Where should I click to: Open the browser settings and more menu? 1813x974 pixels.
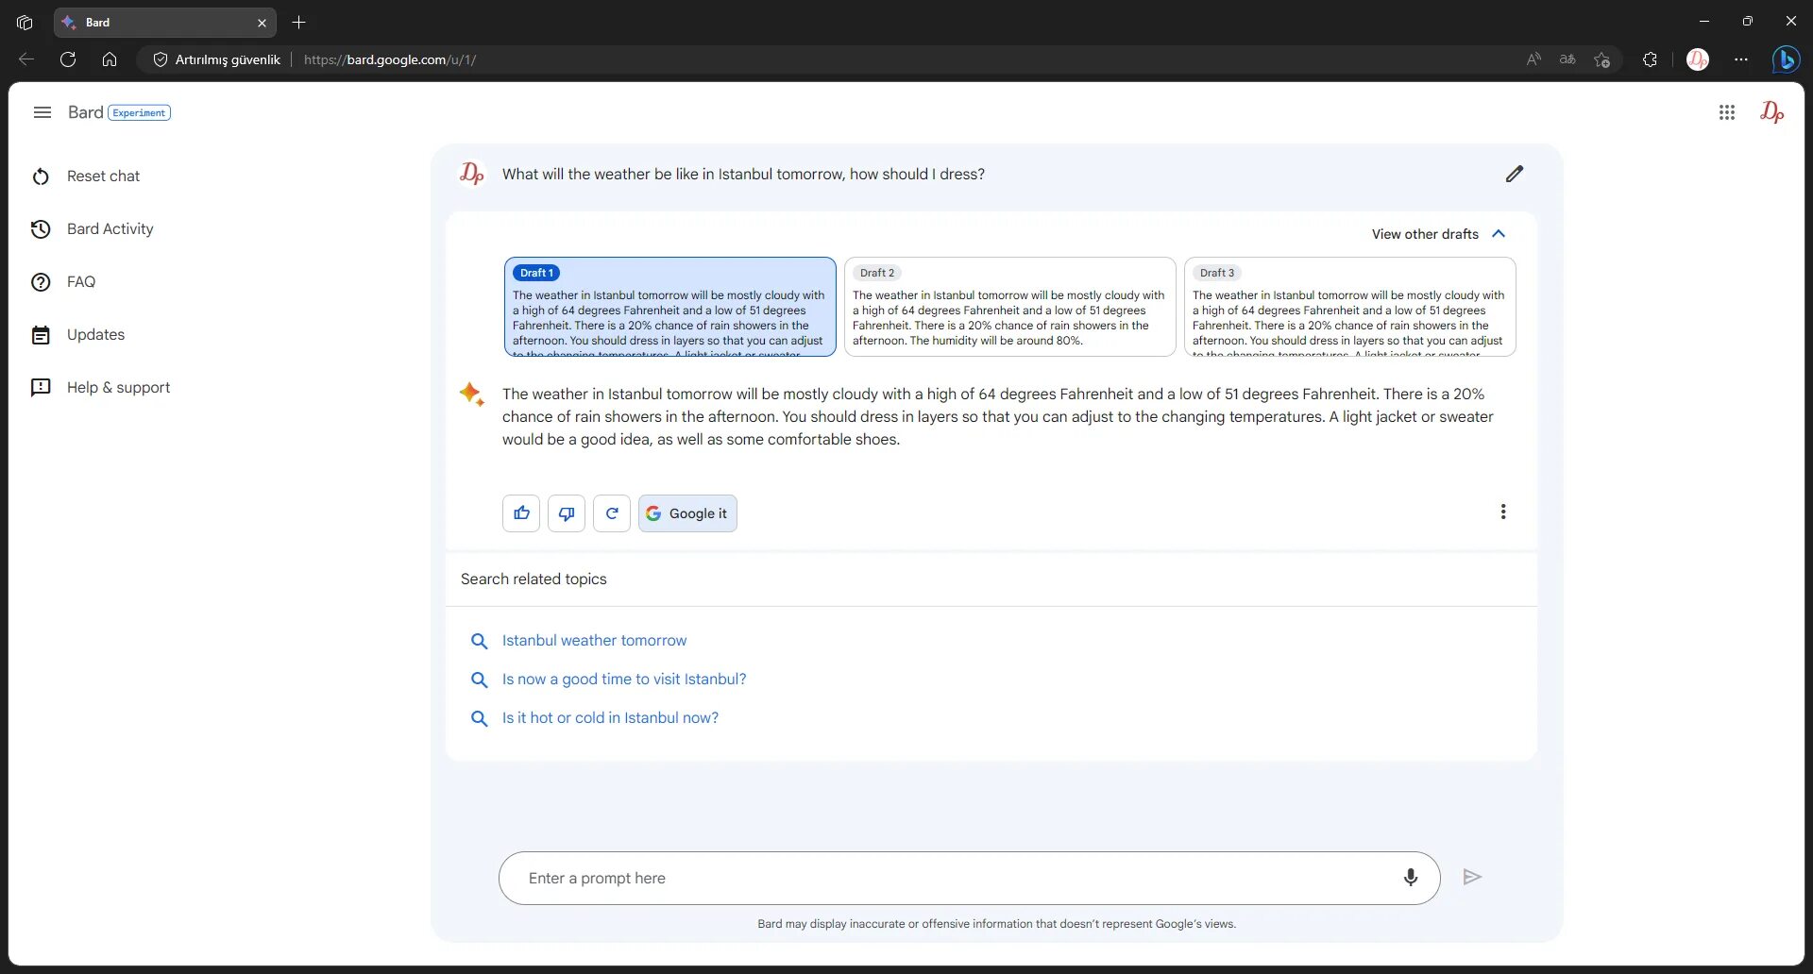pyautogui.click(x=1741, y=59)
